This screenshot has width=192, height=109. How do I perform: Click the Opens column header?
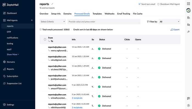(x=138, y=40)
